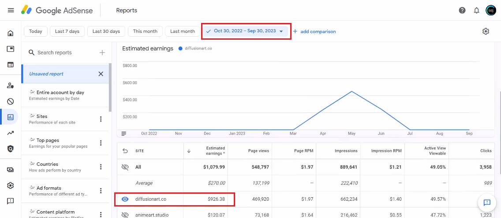Click the Google AdSense logo
501x218 pixels.
[57, 10]
